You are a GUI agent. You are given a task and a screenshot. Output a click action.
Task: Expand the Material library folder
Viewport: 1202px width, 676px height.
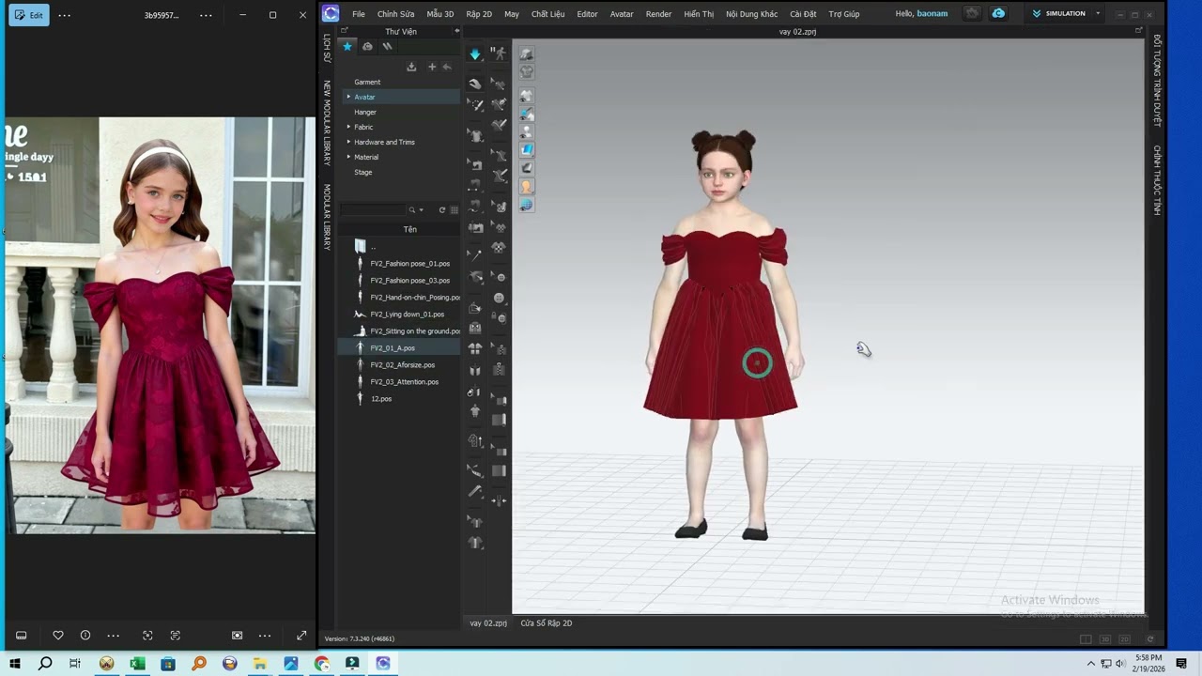pyautogui.click(x=348, y=157)
